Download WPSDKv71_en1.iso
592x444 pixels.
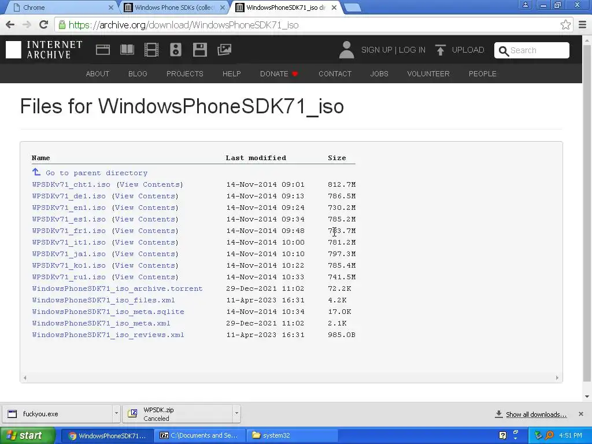69,208
